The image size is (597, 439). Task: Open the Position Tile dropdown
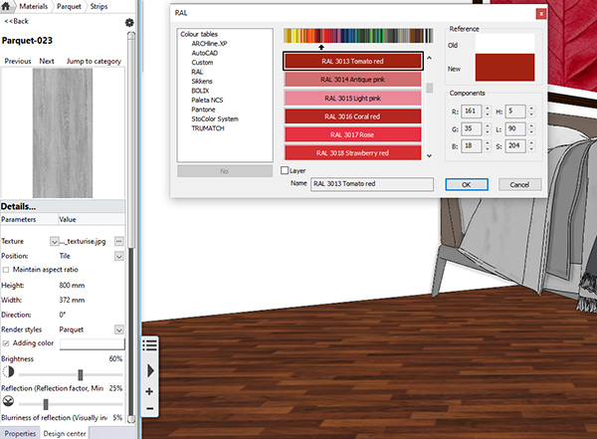coord(118,256)
